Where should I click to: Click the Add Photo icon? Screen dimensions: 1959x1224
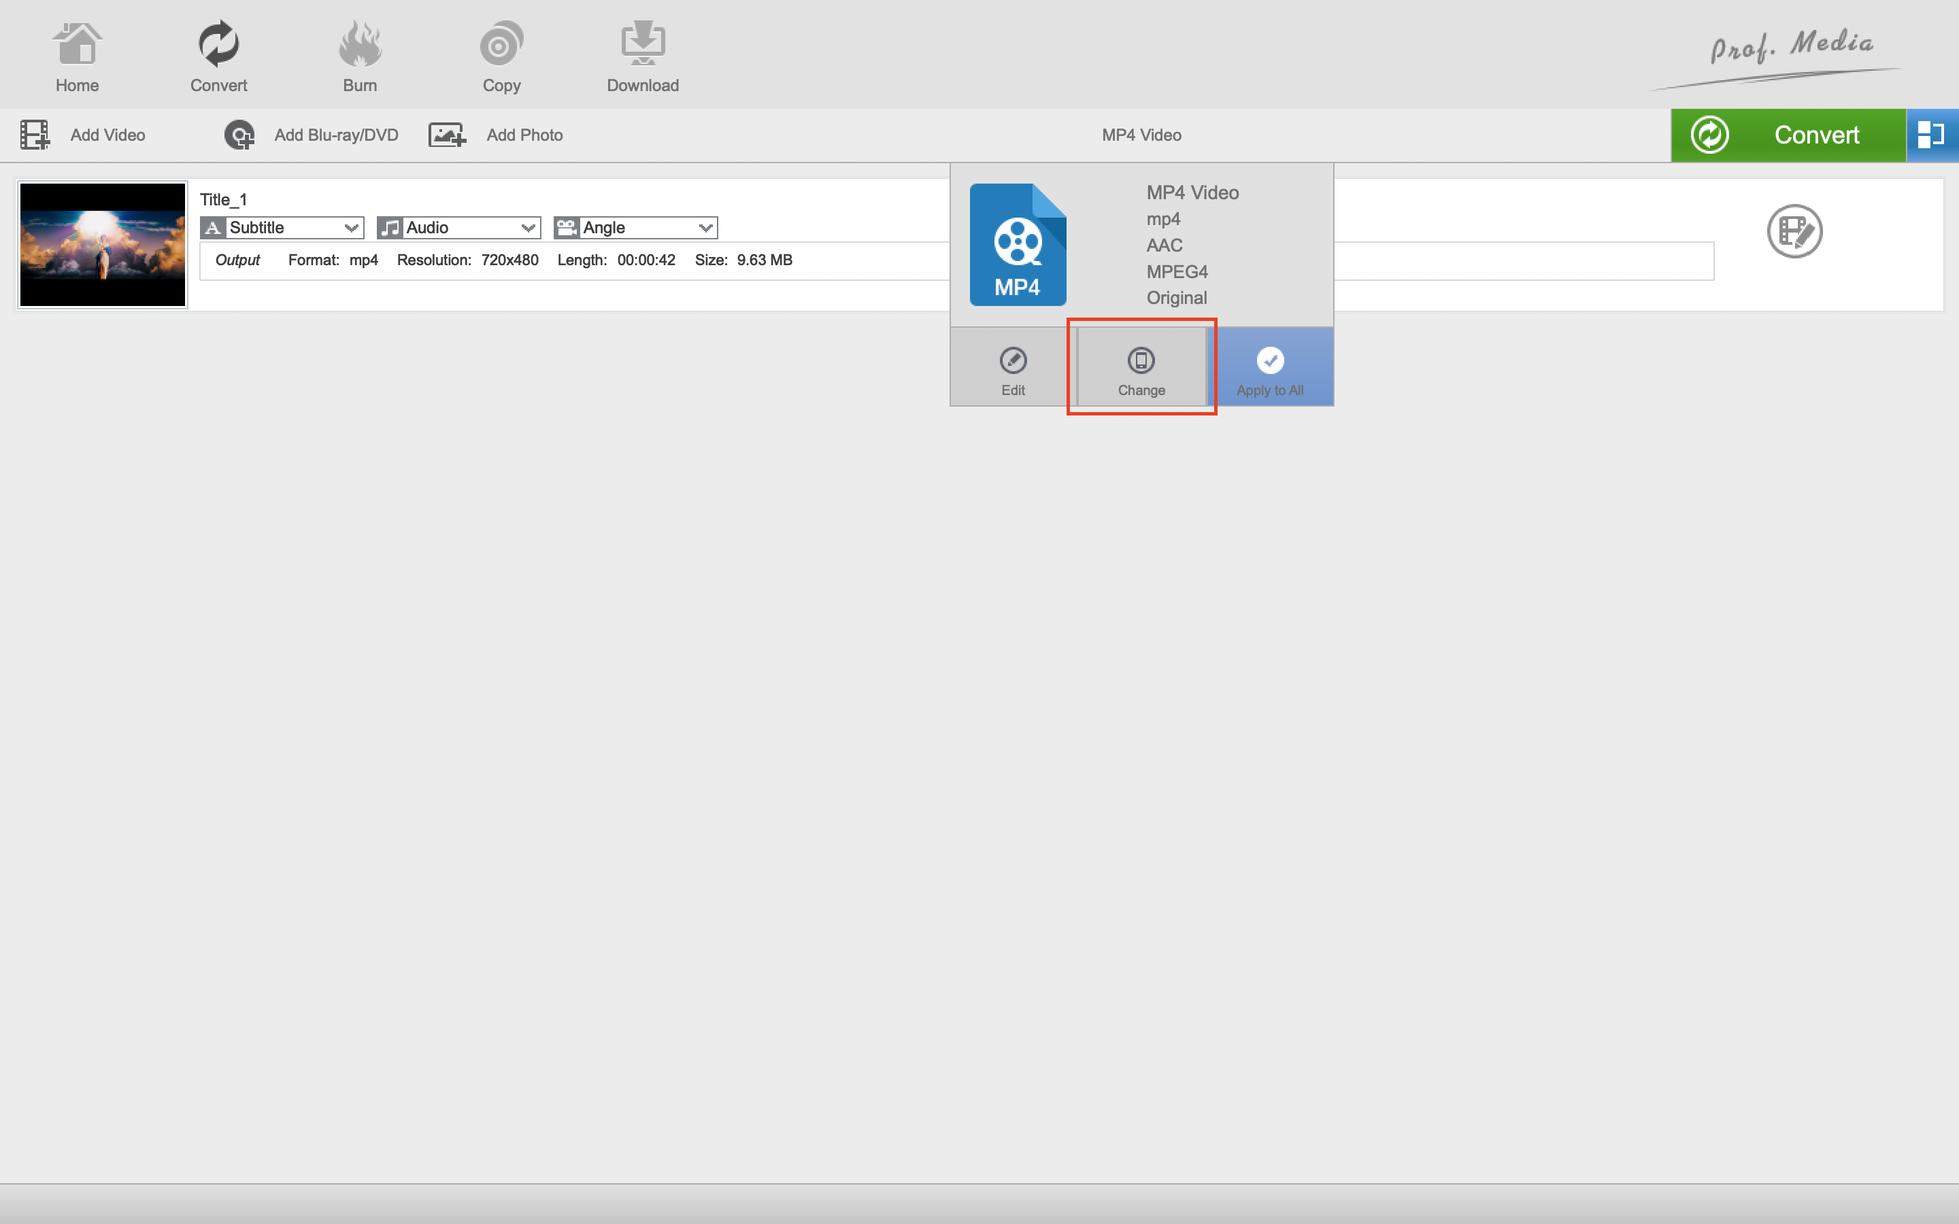pyautogui.click(x=447, y=135)
